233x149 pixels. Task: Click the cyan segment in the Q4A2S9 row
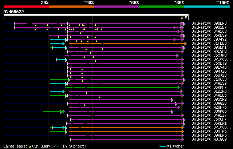pyautogui.click(x=58, y=84)
